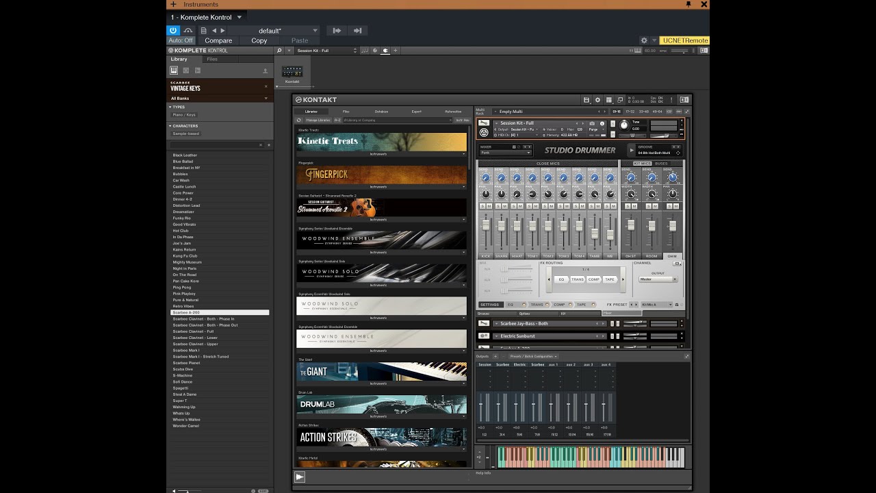
Task: Select the Scarbee A-200 preset
Action: pyautogui.click(x=220, y=312)
